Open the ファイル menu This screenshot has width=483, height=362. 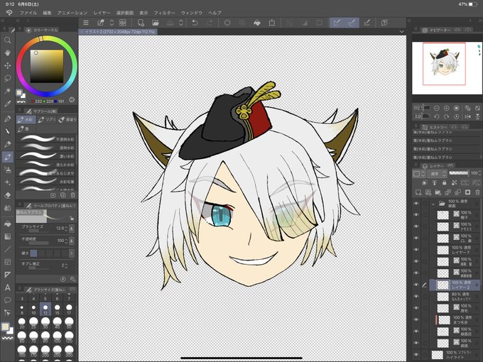28,13
